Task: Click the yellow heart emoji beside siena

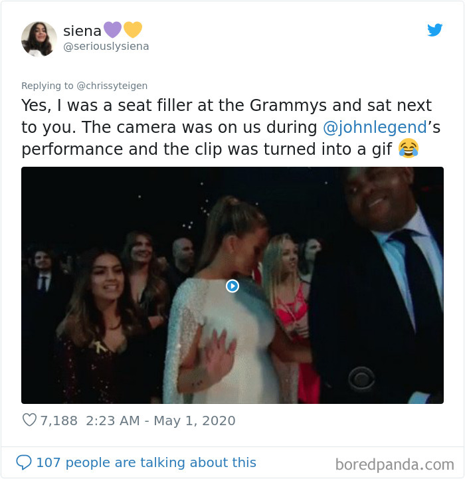Action: [x=133, y=30]
